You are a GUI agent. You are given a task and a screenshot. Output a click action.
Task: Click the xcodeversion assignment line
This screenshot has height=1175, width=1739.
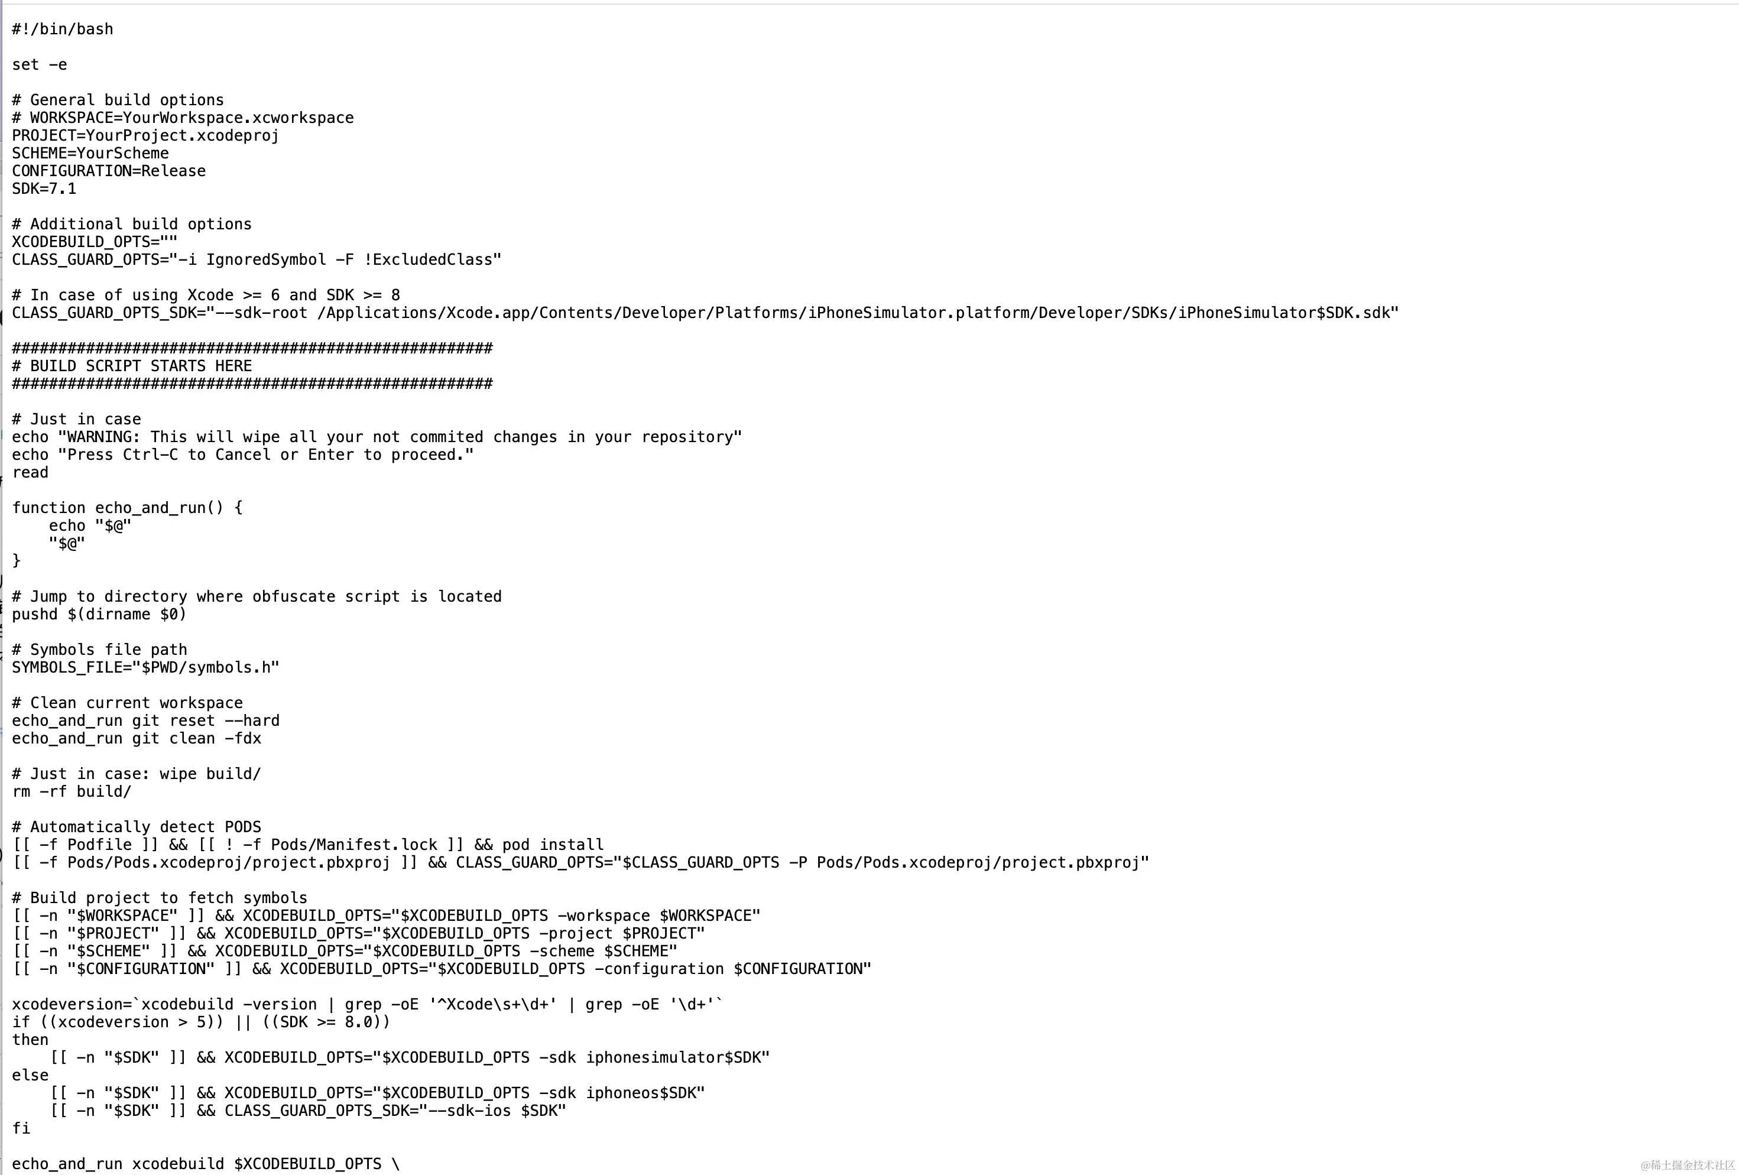click(368, 1004)
